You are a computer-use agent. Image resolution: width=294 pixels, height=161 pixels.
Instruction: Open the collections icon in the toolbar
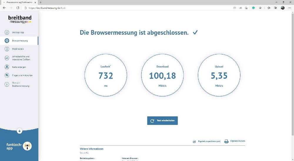[x=275, y=8]
